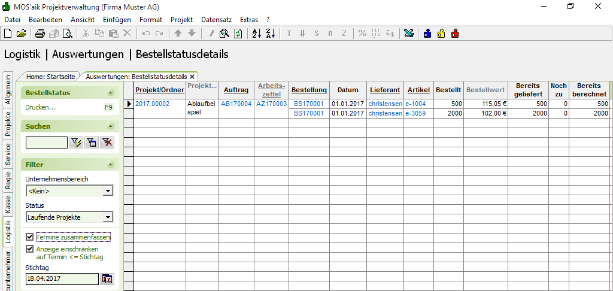This screenshot has height=291, width=613.
Task: Click the Excel export icon
Action: coord(408,34)
